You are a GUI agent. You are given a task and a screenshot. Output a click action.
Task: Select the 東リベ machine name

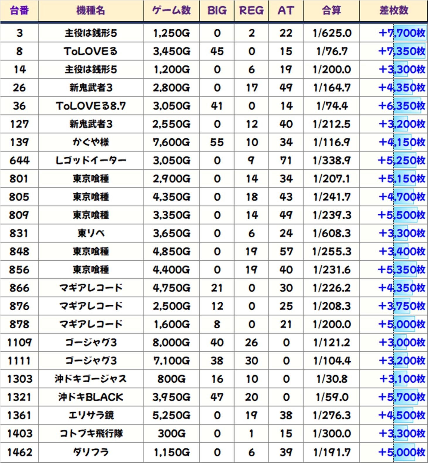(91, 233)
